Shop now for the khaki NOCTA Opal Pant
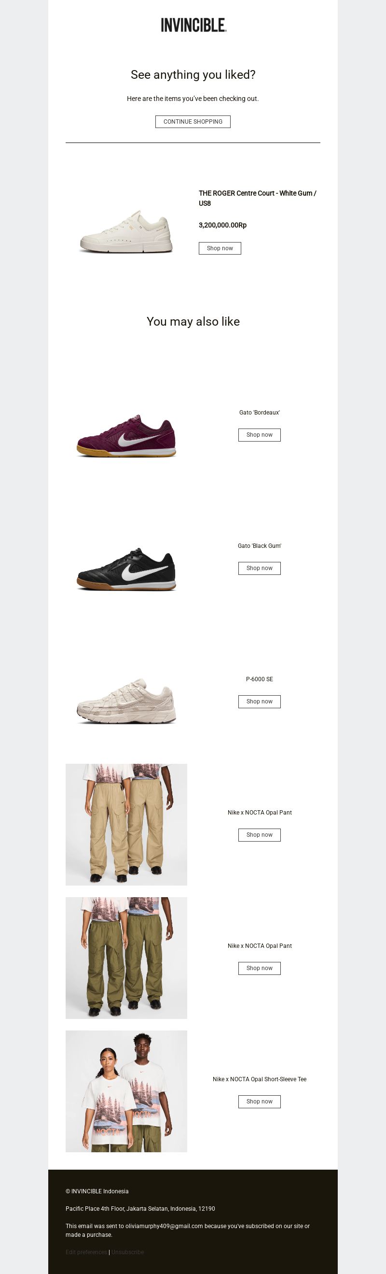 [x=260, y=835]
